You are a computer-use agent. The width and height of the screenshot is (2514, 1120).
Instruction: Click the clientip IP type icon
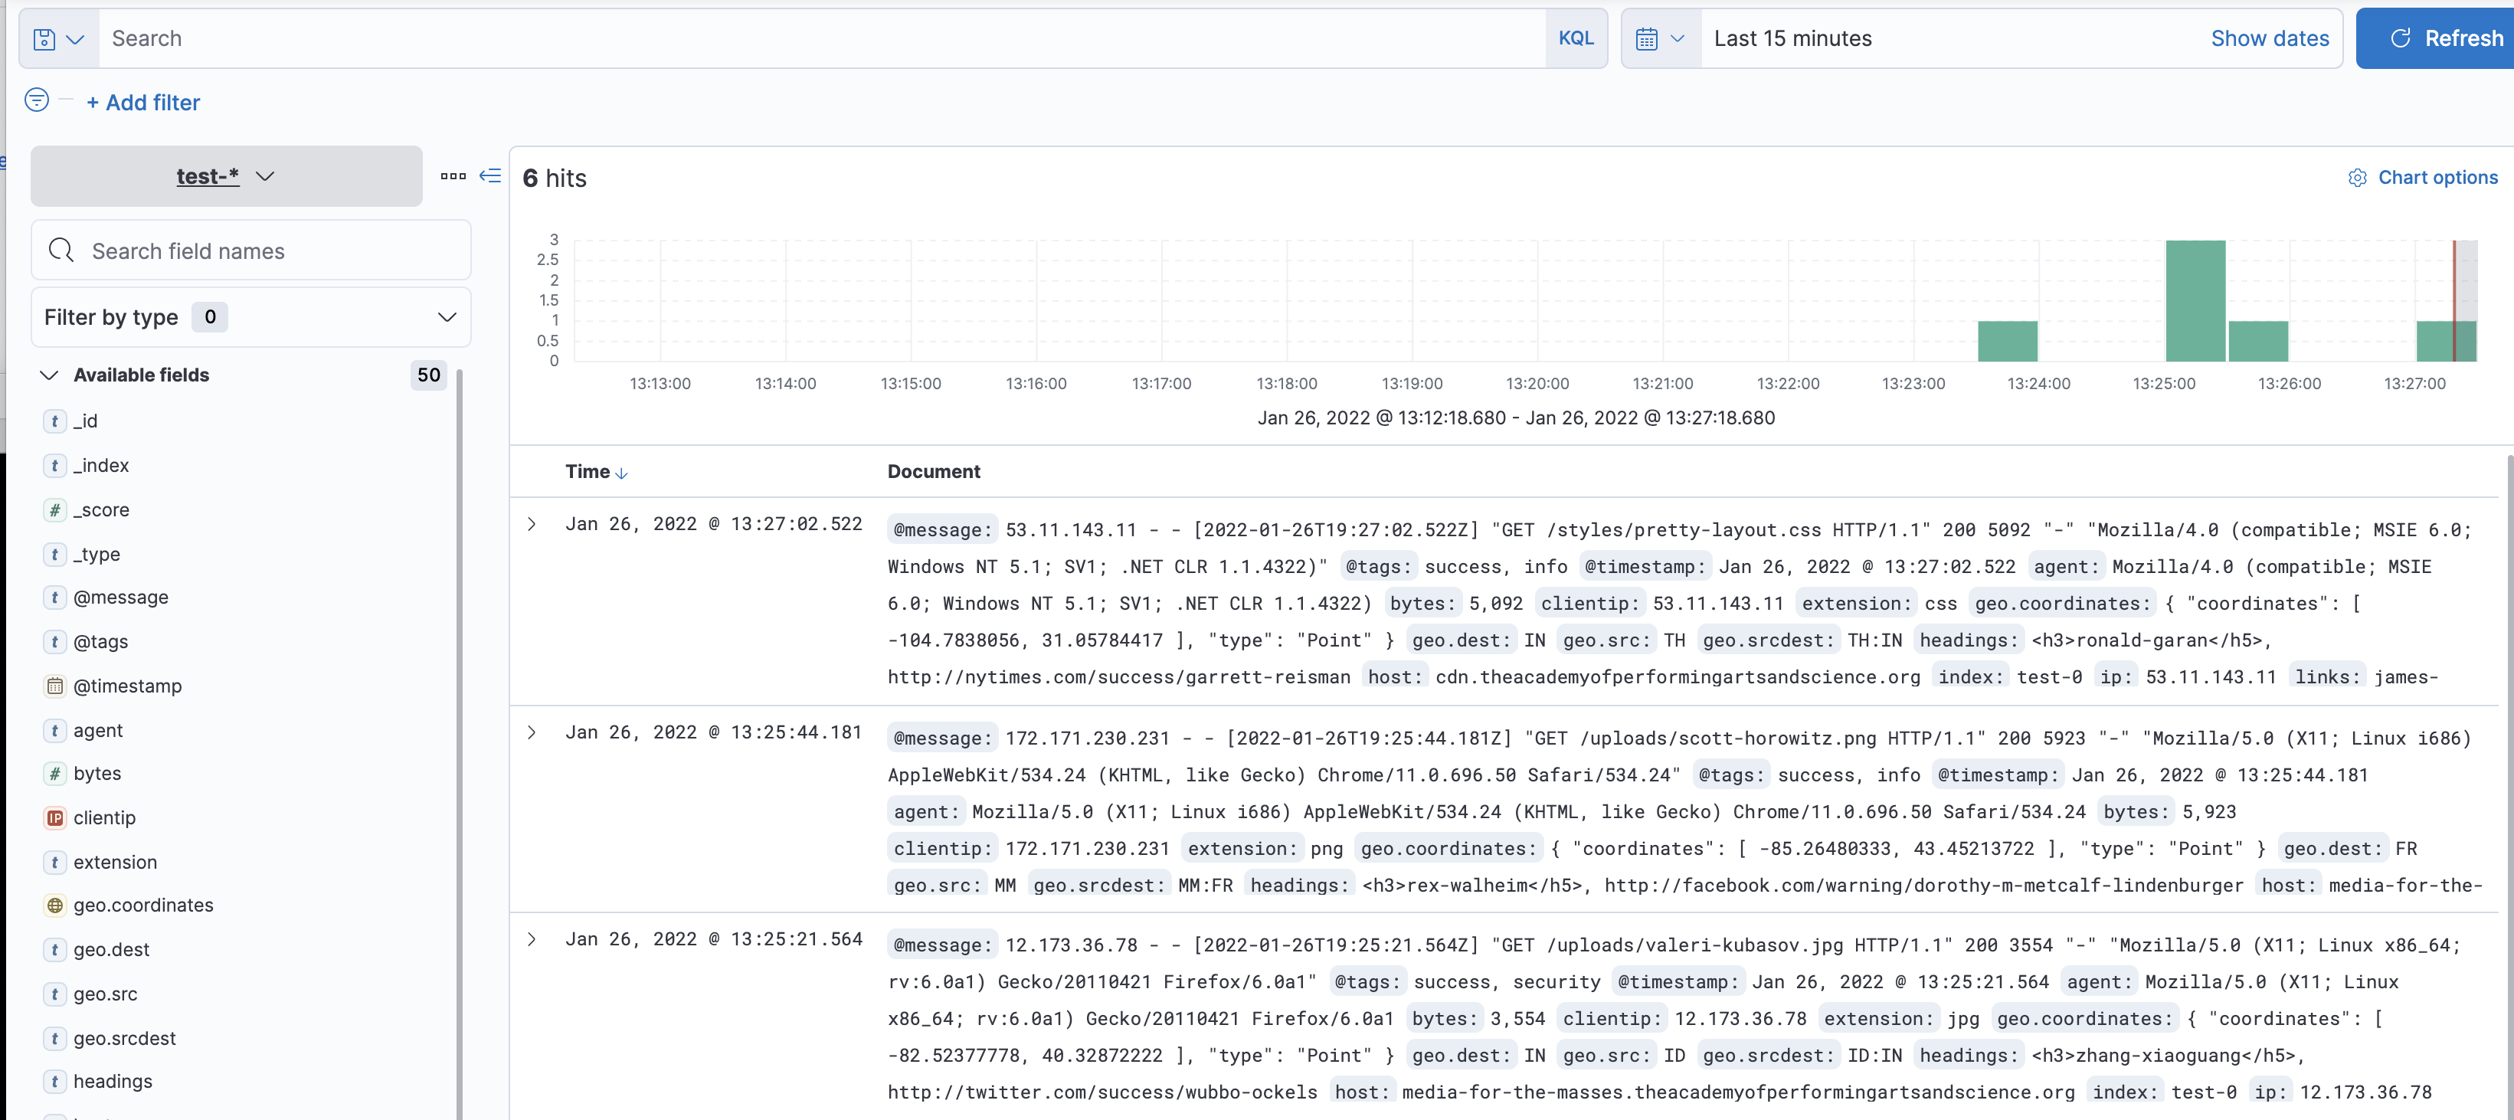click(56, 817)
